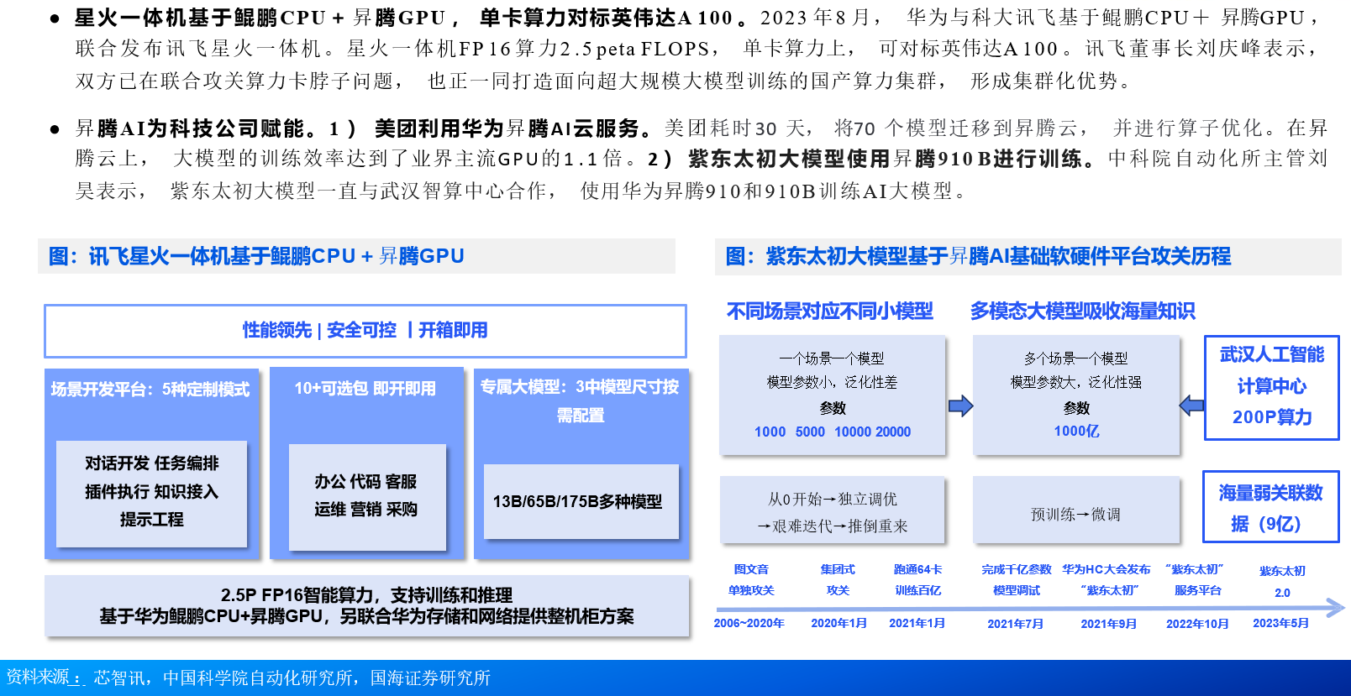Click the text 从0开始→独立调优
Screen dimensions: 1351x696
tap(833, 499)
